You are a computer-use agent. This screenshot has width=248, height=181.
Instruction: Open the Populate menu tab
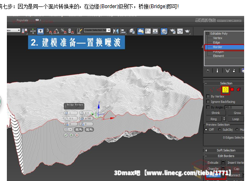[22, 20]
